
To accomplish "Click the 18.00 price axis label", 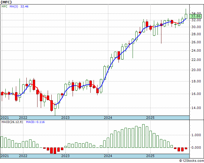I will [x=196, y=81].
